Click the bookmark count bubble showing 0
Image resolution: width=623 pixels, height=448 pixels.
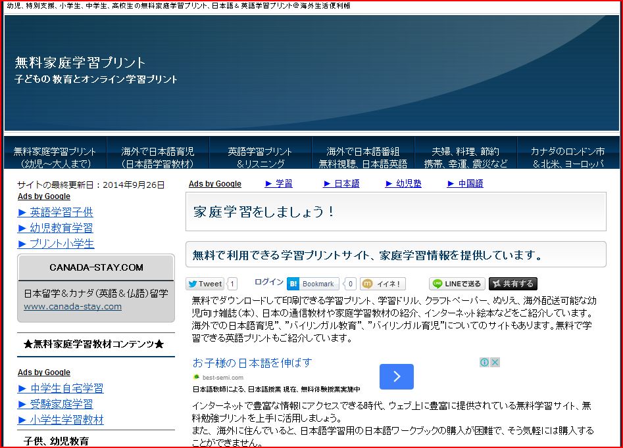350,284
